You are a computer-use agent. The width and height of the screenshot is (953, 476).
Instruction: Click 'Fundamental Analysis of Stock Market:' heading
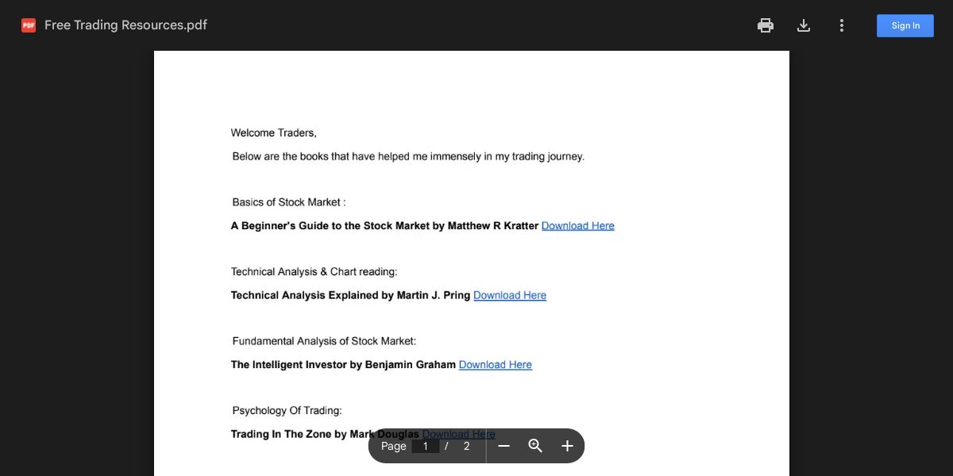(x=324, y=341)
